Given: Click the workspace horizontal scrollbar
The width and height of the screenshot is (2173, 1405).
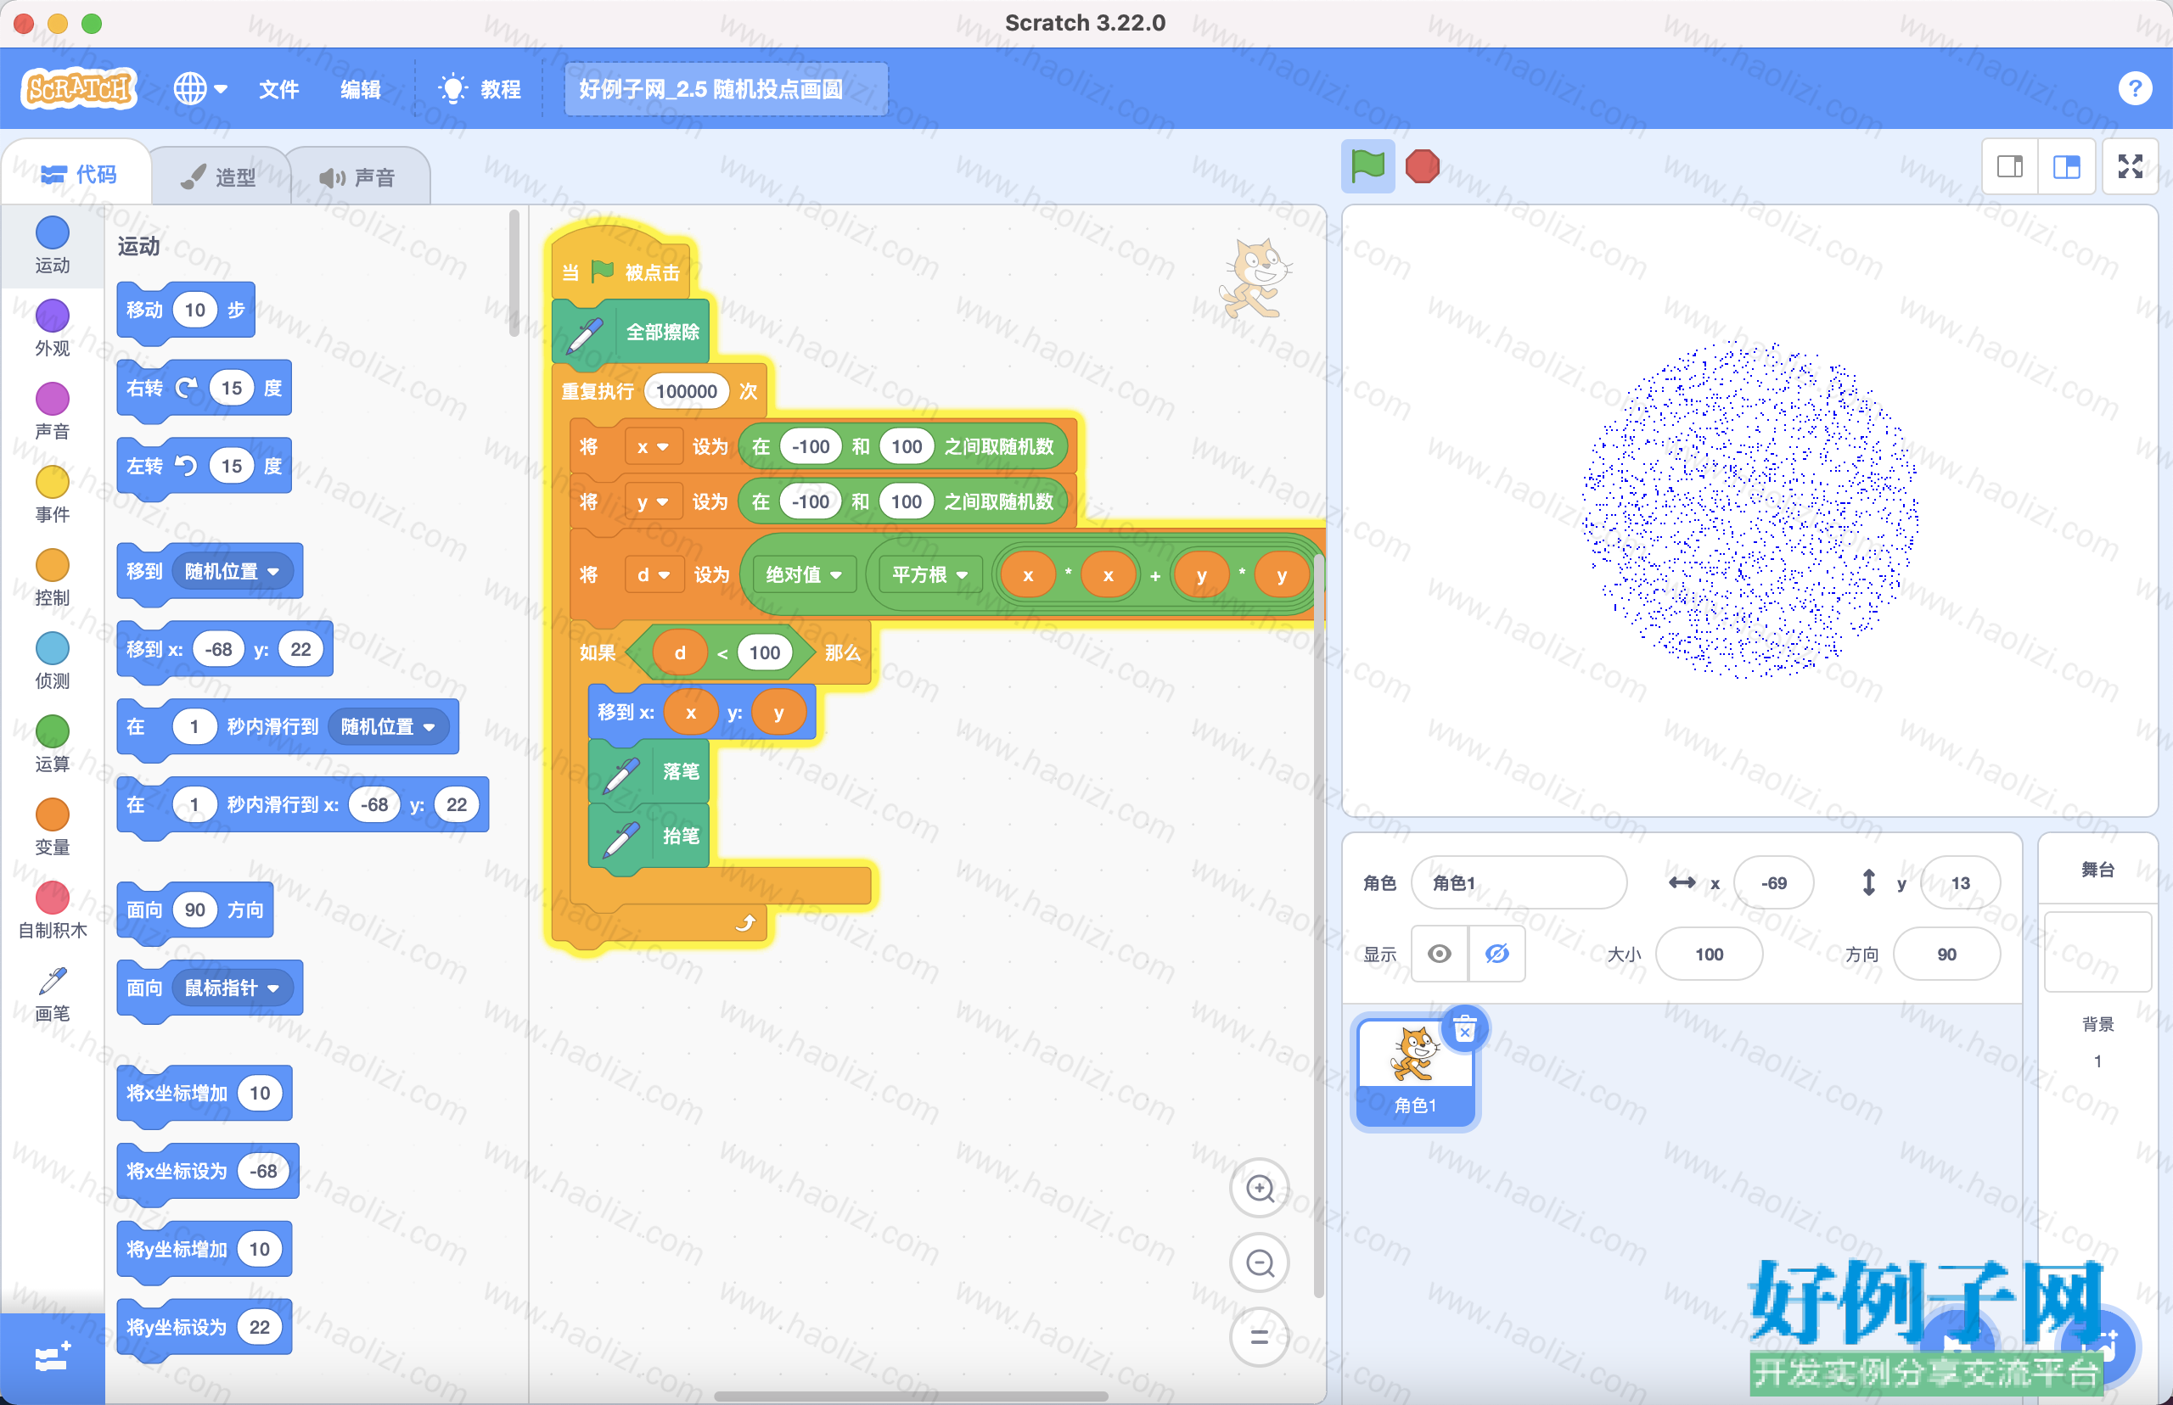Looking at the screenshot, I should (911, 1396).
